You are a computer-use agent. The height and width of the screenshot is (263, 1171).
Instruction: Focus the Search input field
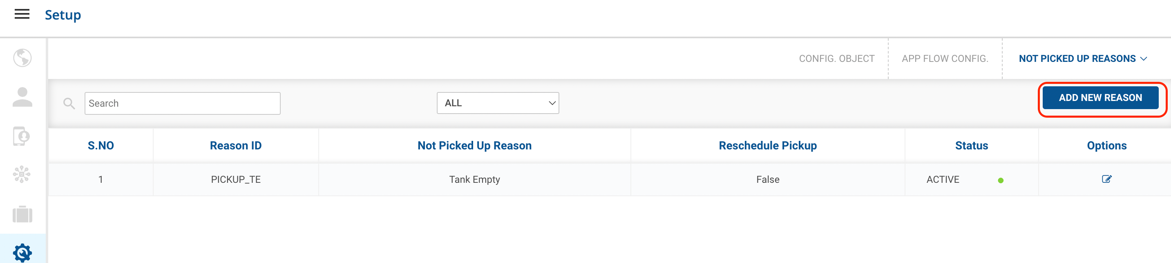(182, 104)
